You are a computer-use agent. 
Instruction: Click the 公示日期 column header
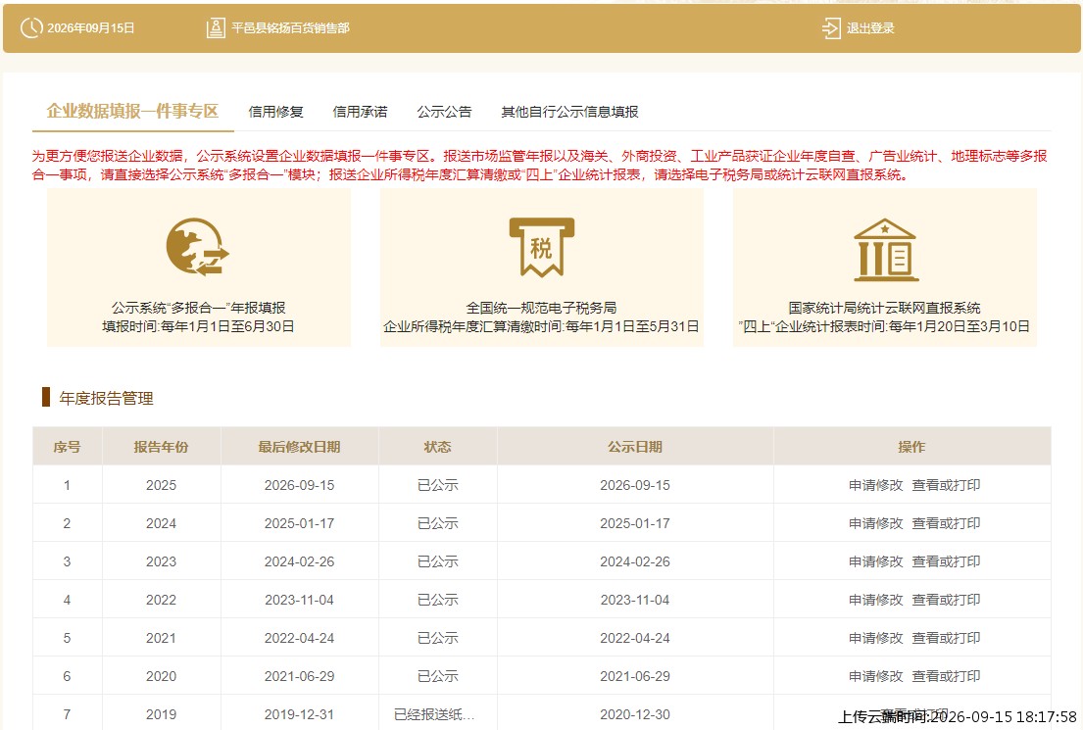pyautogui.click(x=635, y=447)
